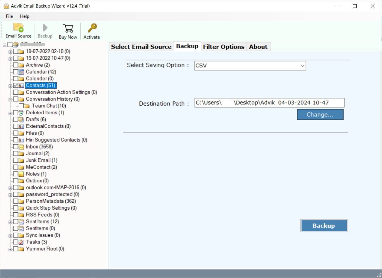Click the Outbox folder icon
This screenshot has width=382, height=278.
click(x=21, y=181)
